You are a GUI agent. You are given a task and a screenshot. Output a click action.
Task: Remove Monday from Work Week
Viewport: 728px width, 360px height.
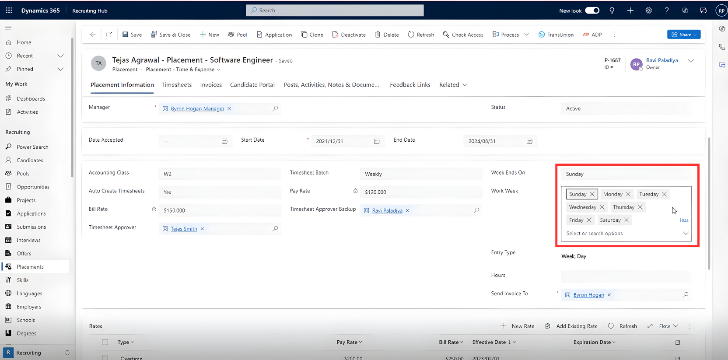pyautogui.click(x=628, y=194)
